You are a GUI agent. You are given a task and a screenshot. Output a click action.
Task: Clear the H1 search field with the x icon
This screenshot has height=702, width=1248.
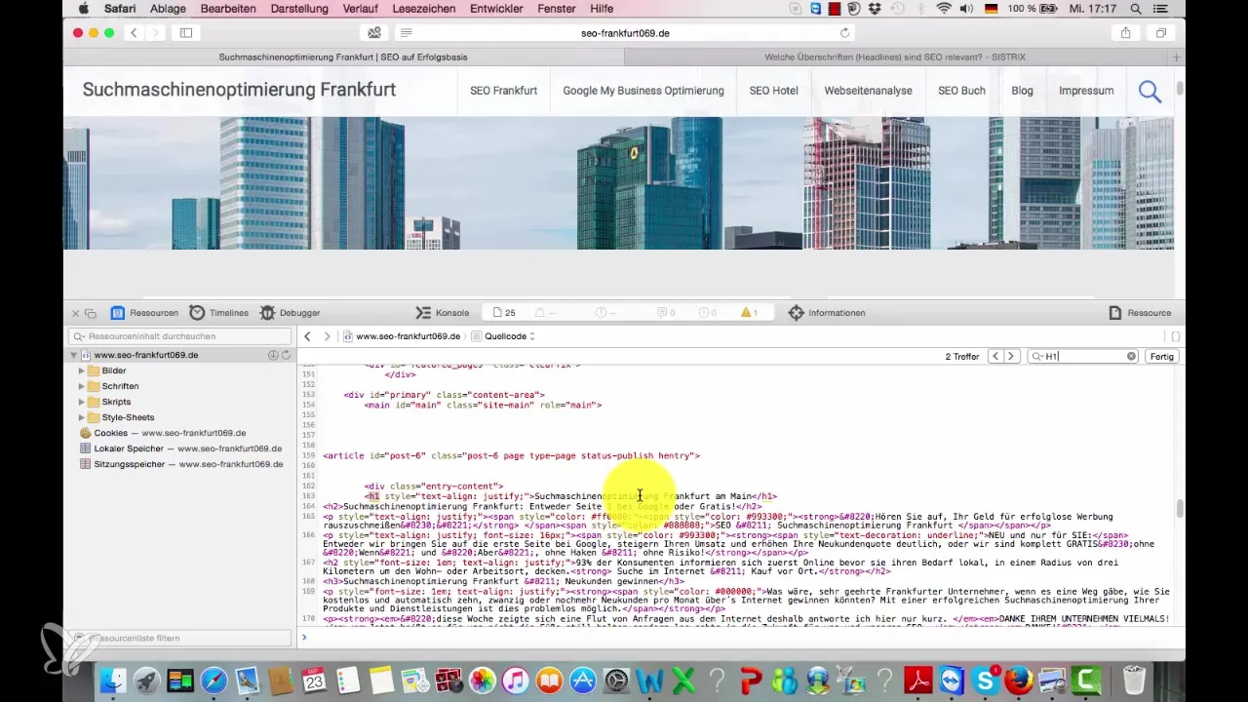(1131, 357)
